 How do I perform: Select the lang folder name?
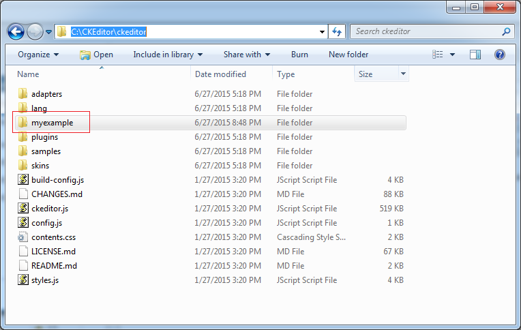[x=39, y=108]
